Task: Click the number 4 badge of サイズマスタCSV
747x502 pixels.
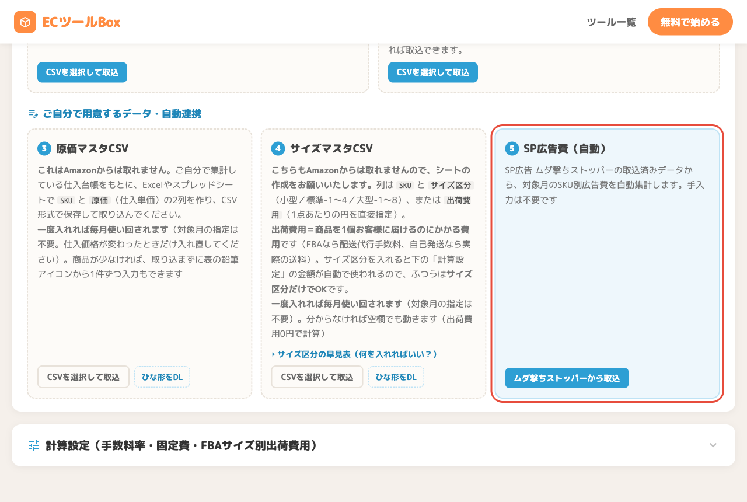Action: pos(278,148)
